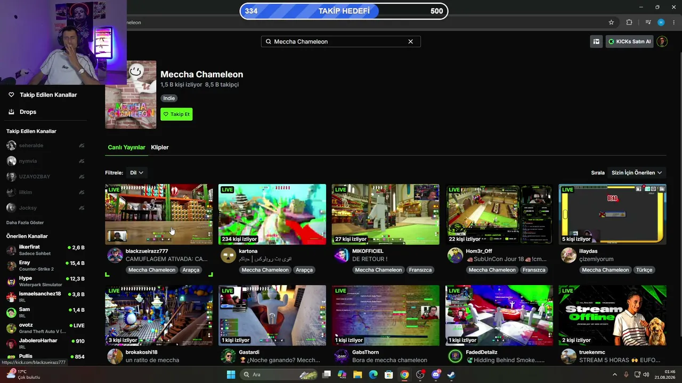Open ilkerfirat recommended channel
Image resolution: width=682 pixels, height=383 pixels.
45,250
